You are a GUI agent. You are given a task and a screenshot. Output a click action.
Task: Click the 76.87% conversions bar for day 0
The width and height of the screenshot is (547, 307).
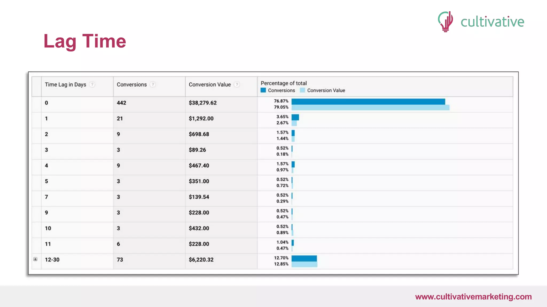tap(368, 102)
